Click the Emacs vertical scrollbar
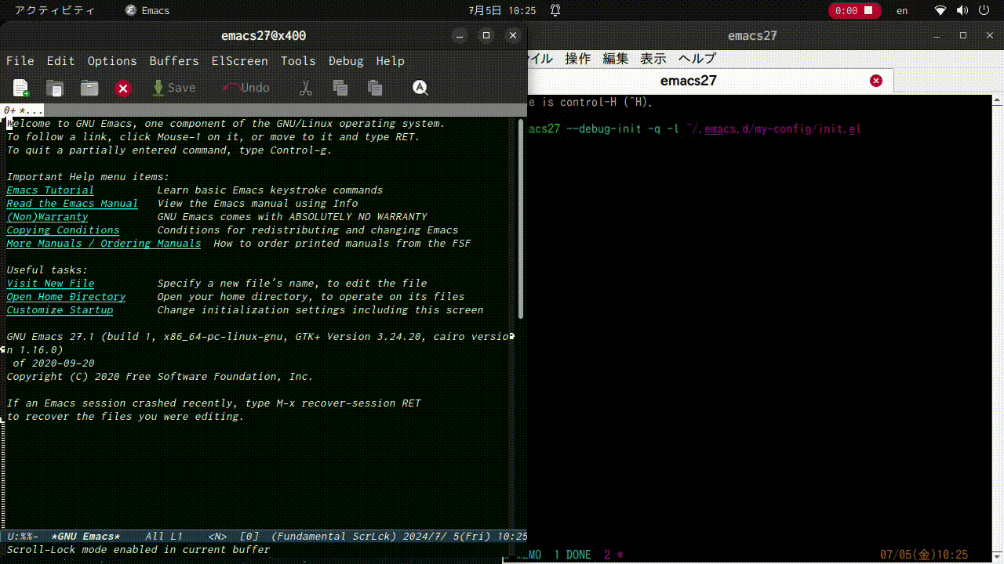Viewport: 1004px width, 564px height. [522, 219]
